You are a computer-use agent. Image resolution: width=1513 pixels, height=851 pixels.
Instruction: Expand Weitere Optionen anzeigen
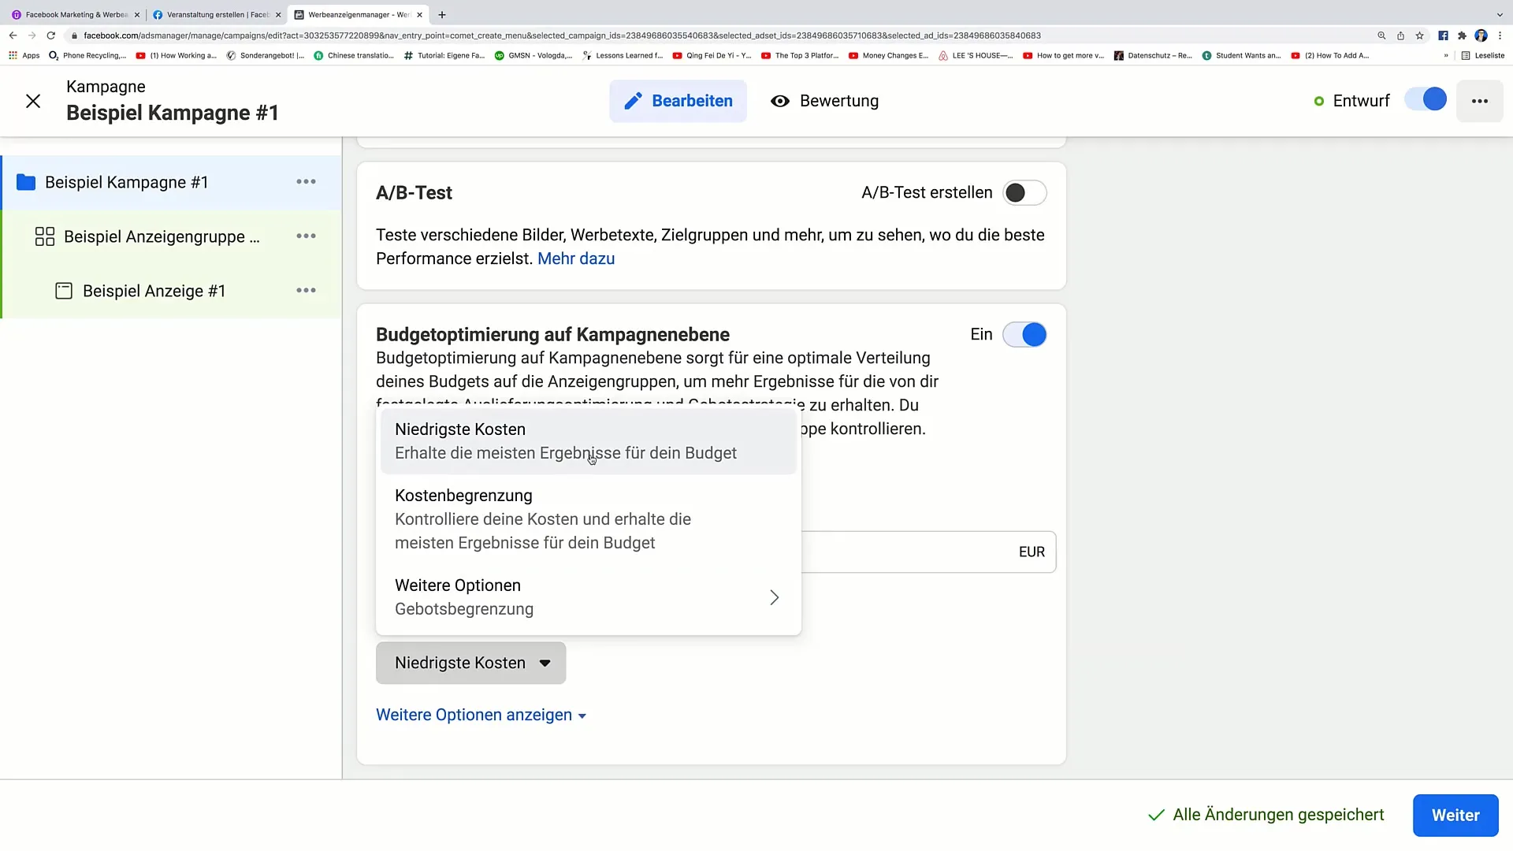(481, 715)
